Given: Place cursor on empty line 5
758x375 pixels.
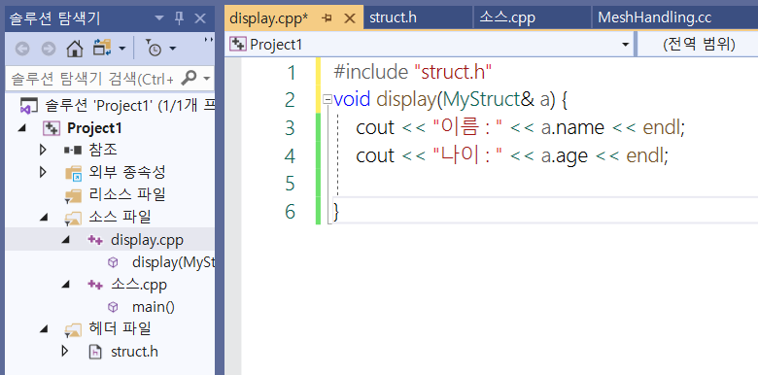Looking at the screenshot, I should [x=545, y=184].
